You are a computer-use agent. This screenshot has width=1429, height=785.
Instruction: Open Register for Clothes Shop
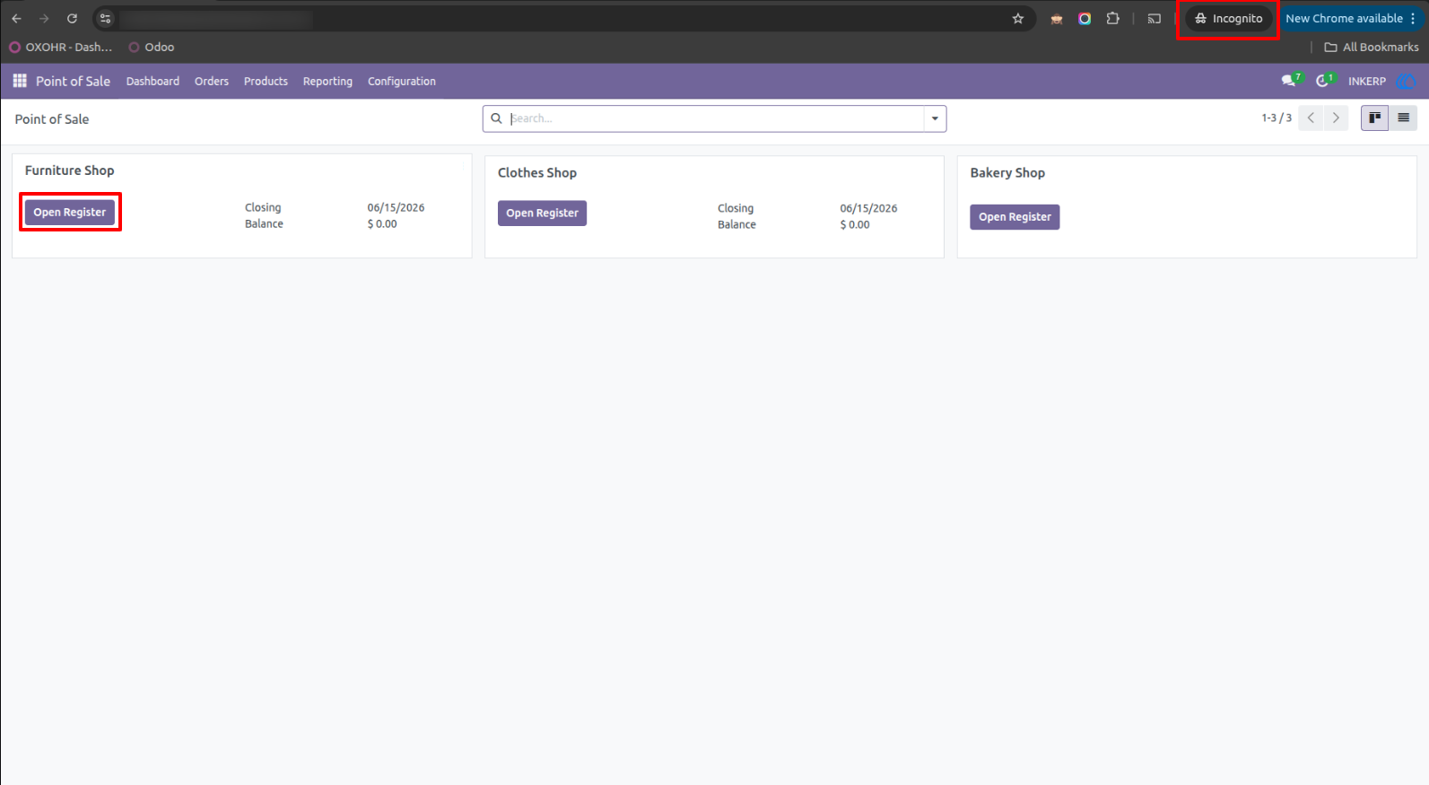coord(542,214)
